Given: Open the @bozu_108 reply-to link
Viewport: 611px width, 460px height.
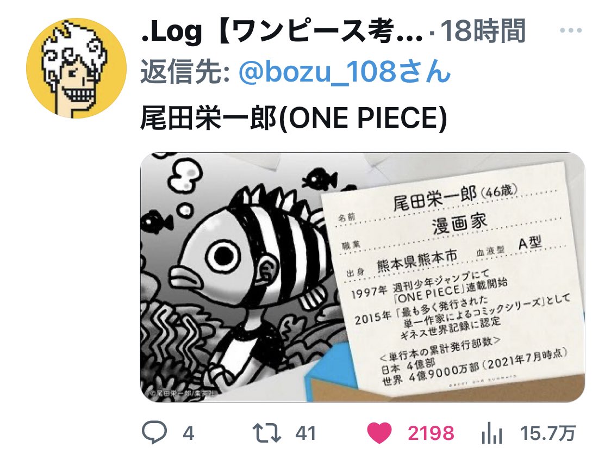Looking at the screenshot, I should pyautogui.click(x=345, y=72).
